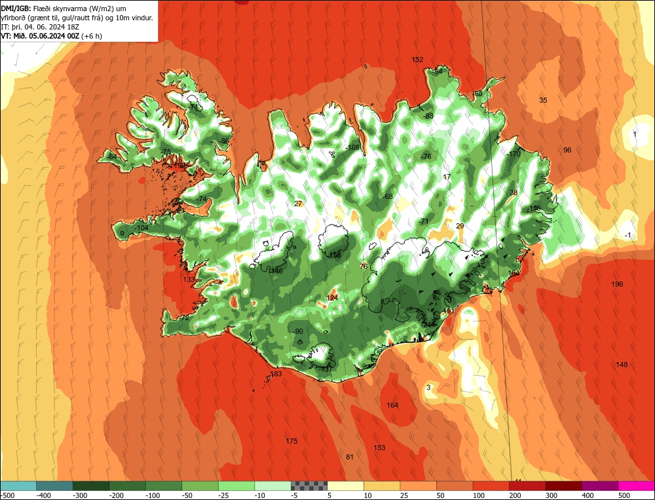The width and height of the screenshot is (655, 500).
Task: Pick the magenta legend swatch above 500
Action: pos(636,486)
